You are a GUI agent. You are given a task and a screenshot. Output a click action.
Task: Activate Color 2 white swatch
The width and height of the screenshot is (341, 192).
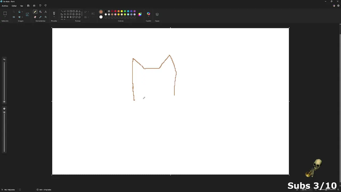101,17
